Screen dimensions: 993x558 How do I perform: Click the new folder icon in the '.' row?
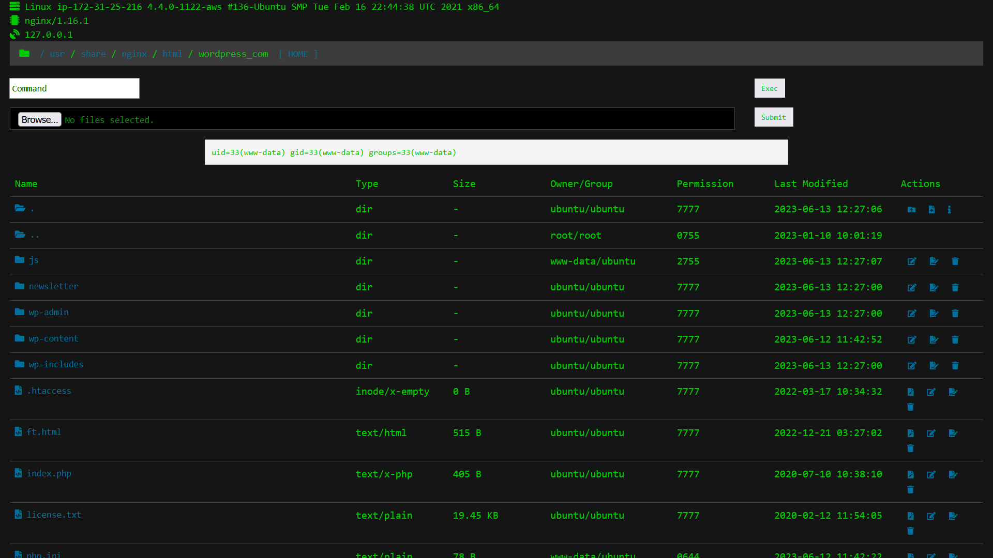[911, 210]
